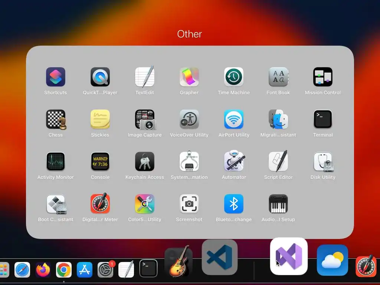Open the Screenshot app
The image size is (380, 285).
pos(189,204)
